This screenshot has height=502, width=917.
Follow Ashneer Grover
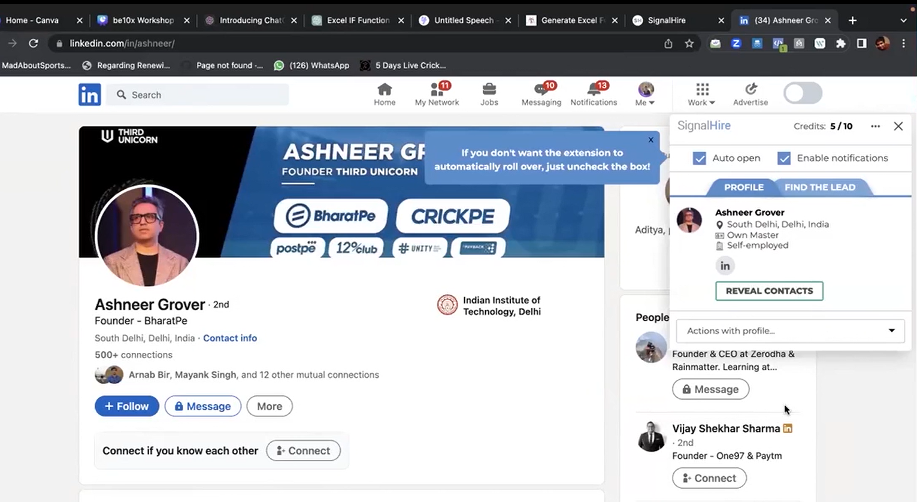pyautogui.click(x=127, y=406)
